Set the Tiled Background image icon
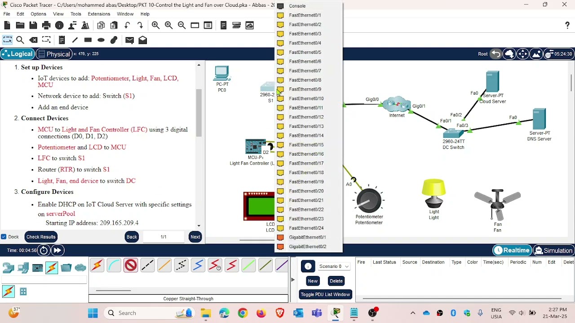This screenshot has height=323, width=575. [536, 54]
